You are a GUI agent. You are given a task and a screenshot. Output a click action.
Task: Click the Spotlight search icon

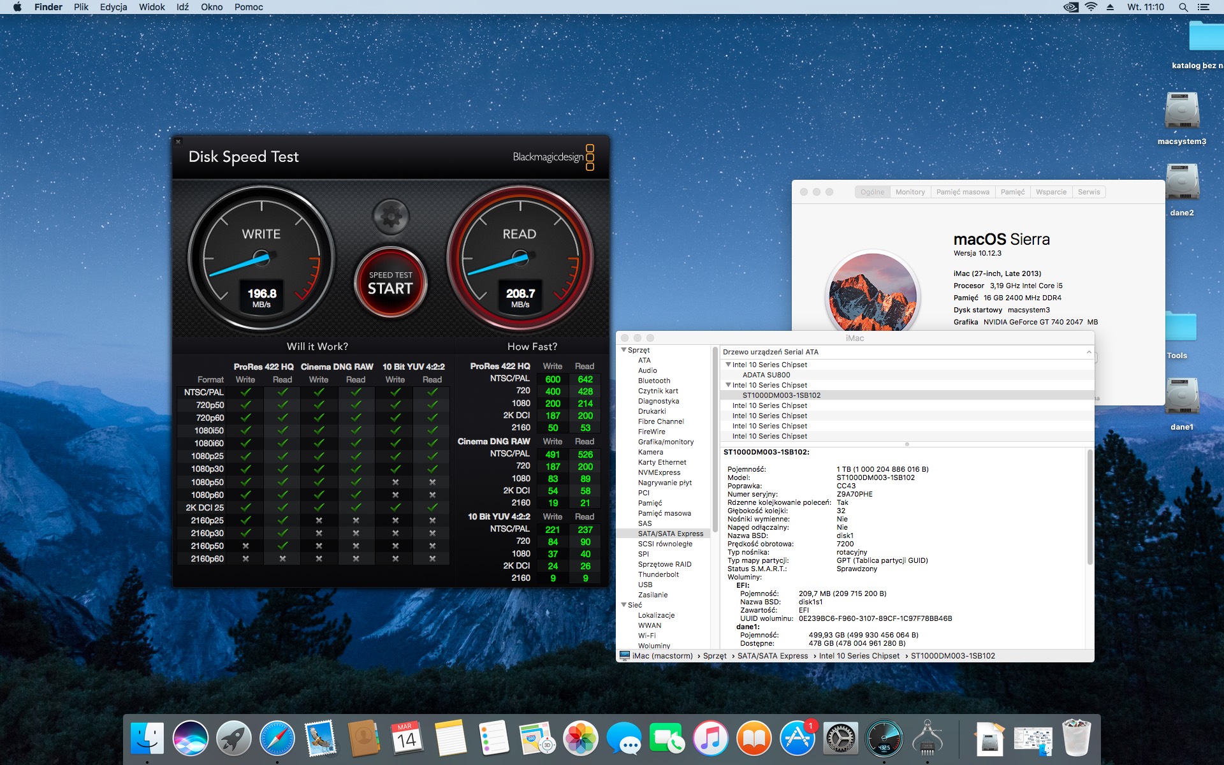tap(1183, 7)
